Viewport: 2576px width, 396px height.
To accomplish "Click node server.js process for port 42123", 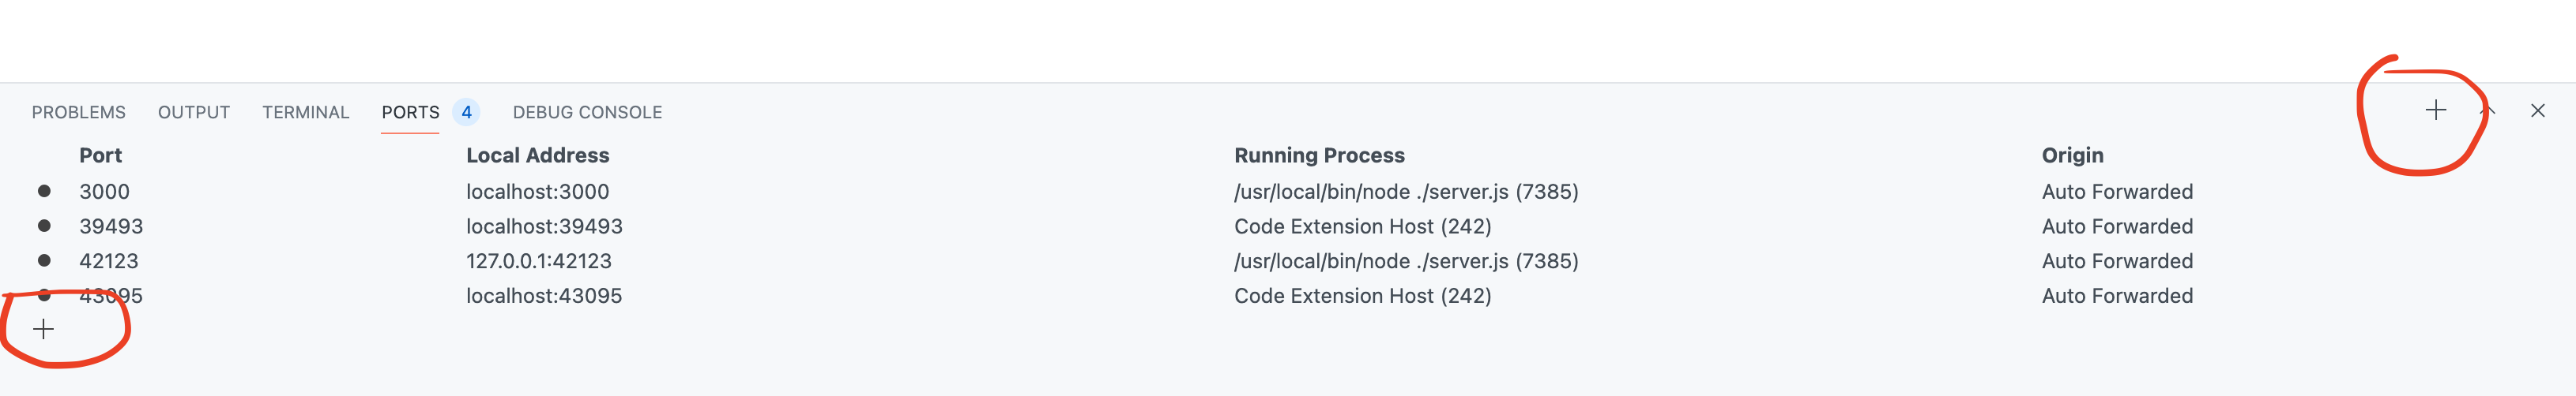I will [1406, 261].
